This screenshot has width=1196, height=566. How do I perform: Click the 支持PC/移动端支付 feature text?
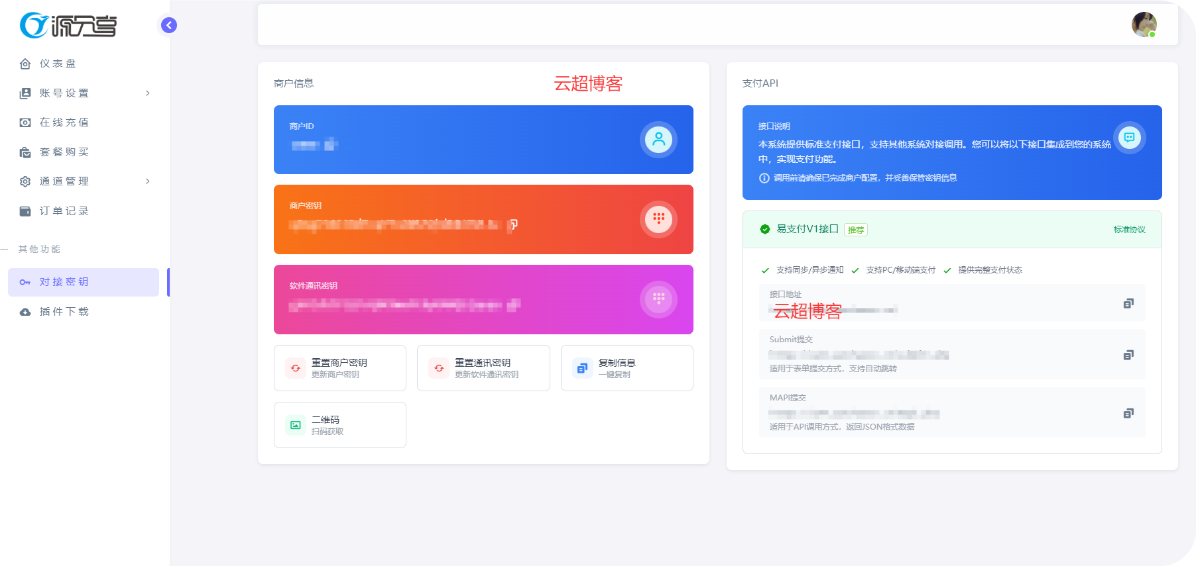click(900, 270)
